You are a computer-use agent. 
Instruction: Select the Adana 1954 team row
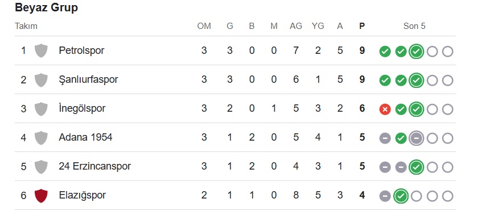[235, 137]
